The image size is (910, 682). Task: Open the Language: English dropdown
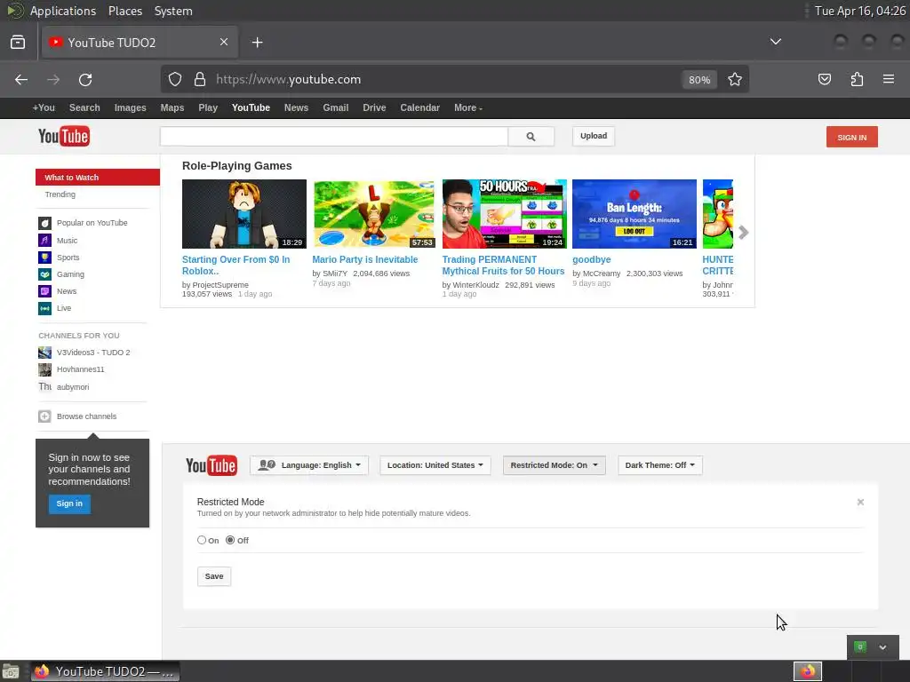coord(309,465)
